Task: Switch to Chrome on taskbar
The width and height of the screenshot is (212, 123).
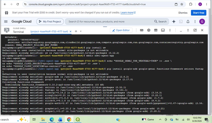Action: 69,120
